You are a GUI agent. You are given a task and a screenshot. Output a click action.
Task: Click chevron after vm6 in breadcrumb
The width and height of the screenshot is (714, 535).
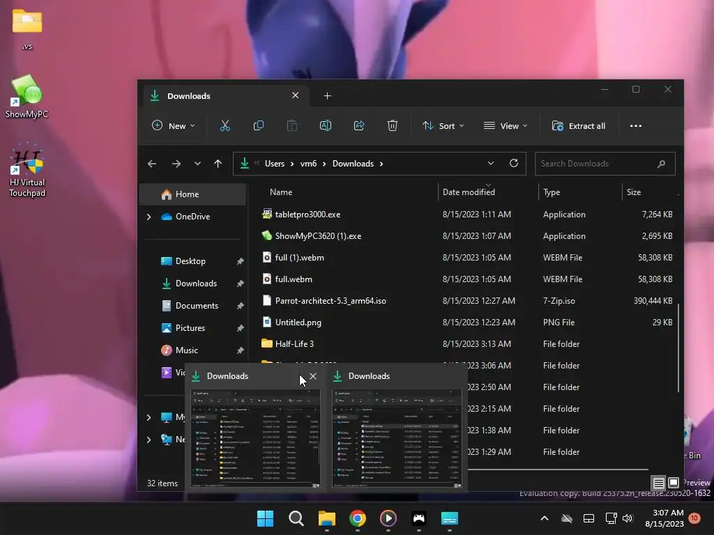point(324,164)
